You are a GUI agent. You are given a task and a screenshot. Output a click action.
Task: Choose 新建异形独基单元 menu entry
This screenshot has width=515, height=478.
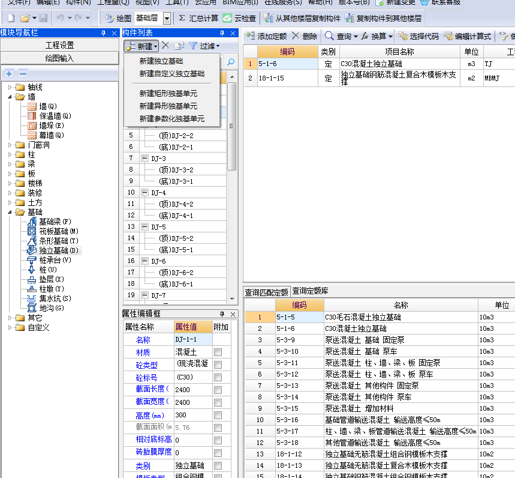(x=168, y=106)
